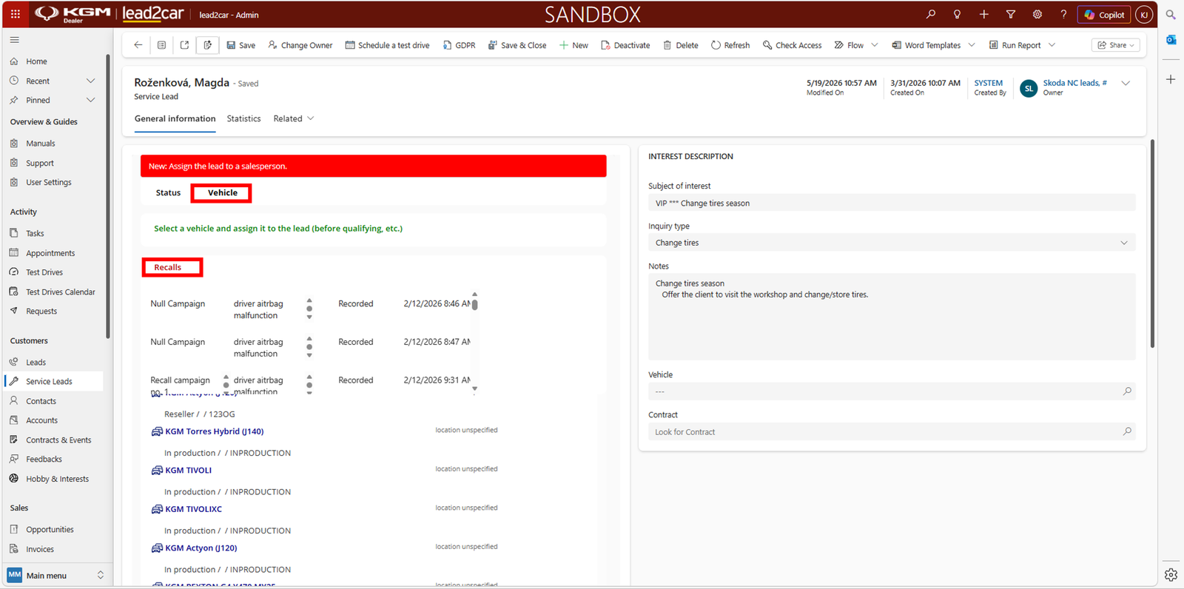Open record in new window icon
Viewport: 1184px width, 589px height.
[184, 45]
